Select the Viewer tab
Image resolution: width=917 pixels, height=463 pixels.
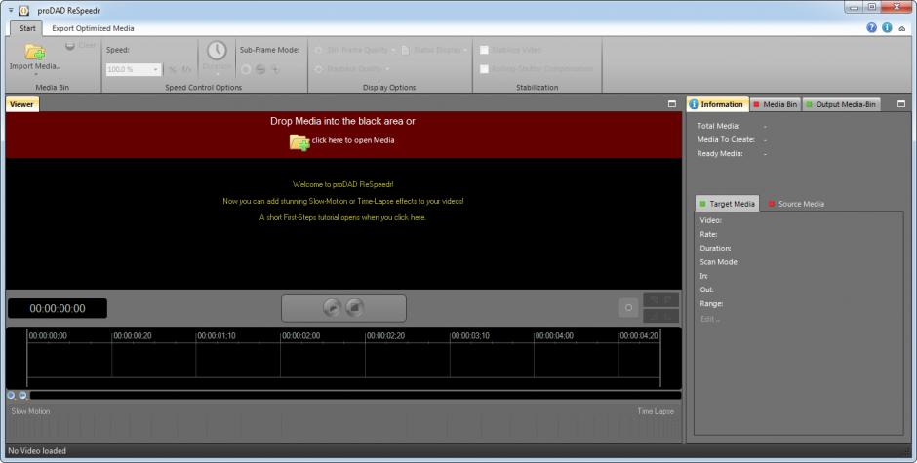click(x=21, y=104)
